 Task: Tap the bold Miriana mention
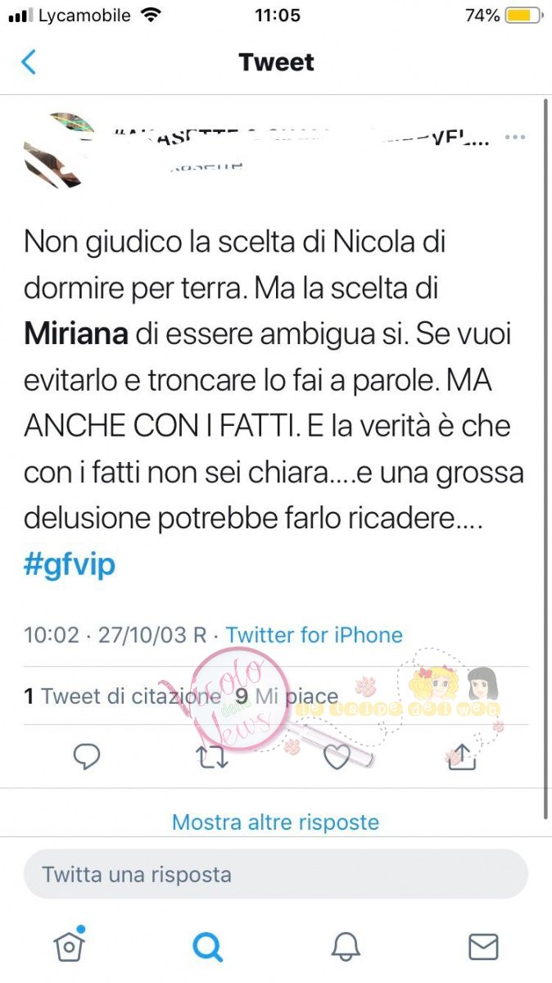click(77, 333)
